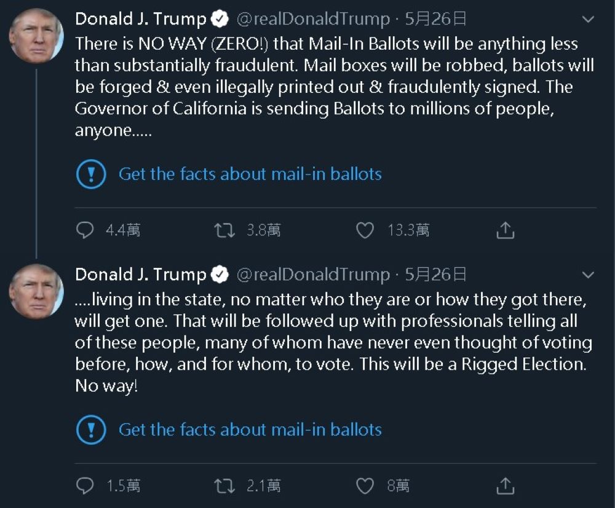Share the second tweet via share icon
This screenshot has height=508, width=615.
(x=504, y=487)
